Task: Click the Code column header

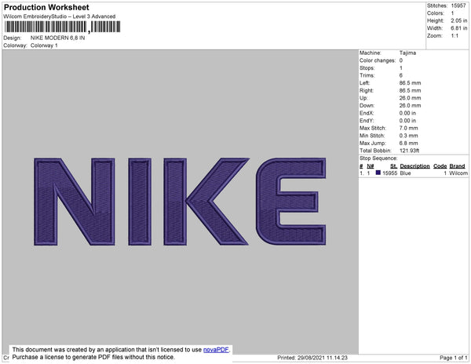Action: [x=440, y=166]
